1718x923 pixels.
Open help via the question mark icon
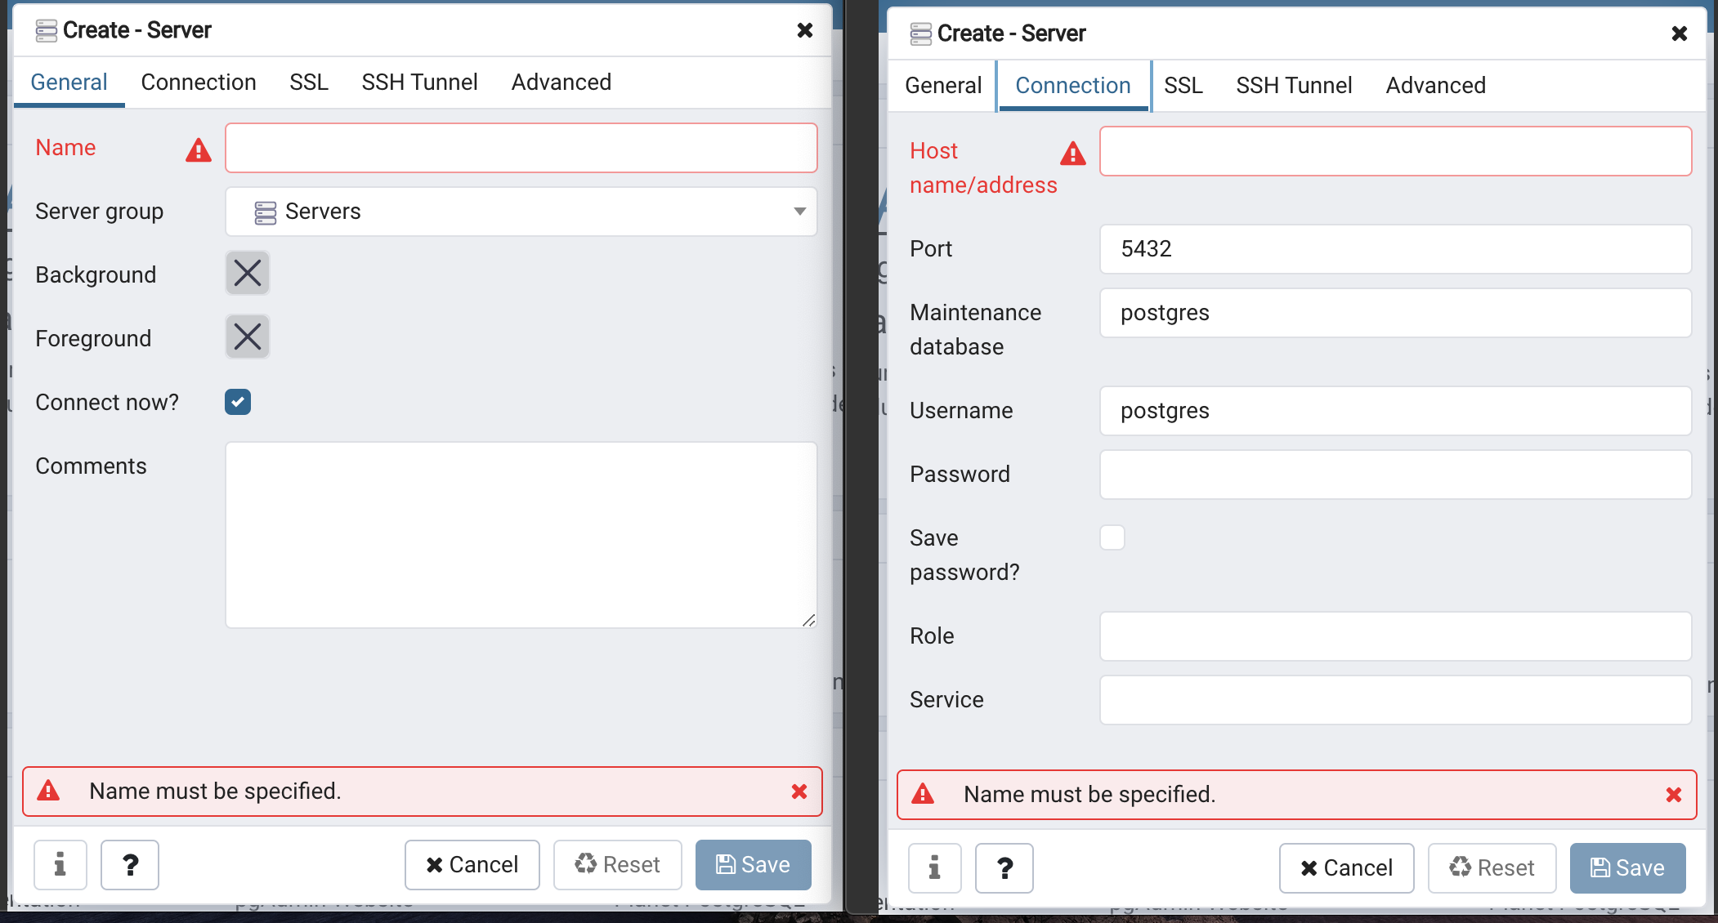(x=129, y=865)
